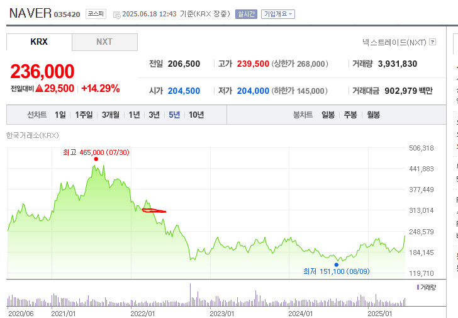
Task: Click the 하한가 145,000 text
Action: (299, 91)
